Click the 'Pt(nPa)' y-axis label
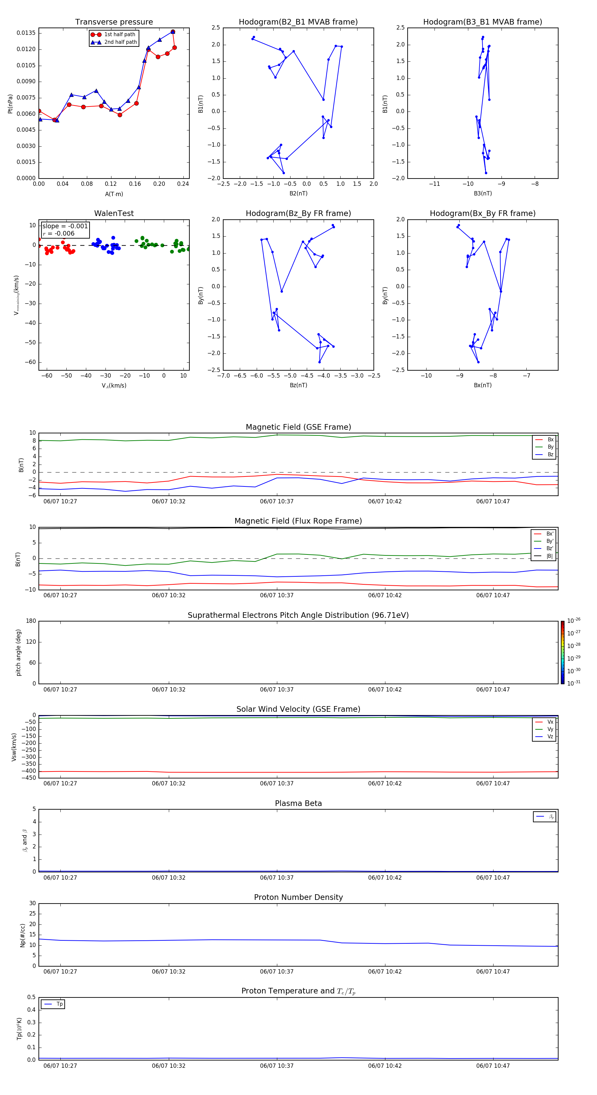This screenshot has width=597, height=1095. point(10,104)
